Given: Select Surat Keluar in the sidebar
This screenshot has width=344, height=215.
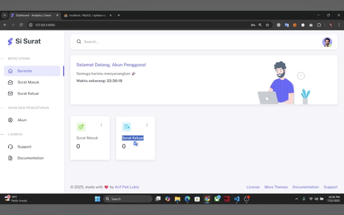Looking at the screenshot, I should click(x=28, y=94).
